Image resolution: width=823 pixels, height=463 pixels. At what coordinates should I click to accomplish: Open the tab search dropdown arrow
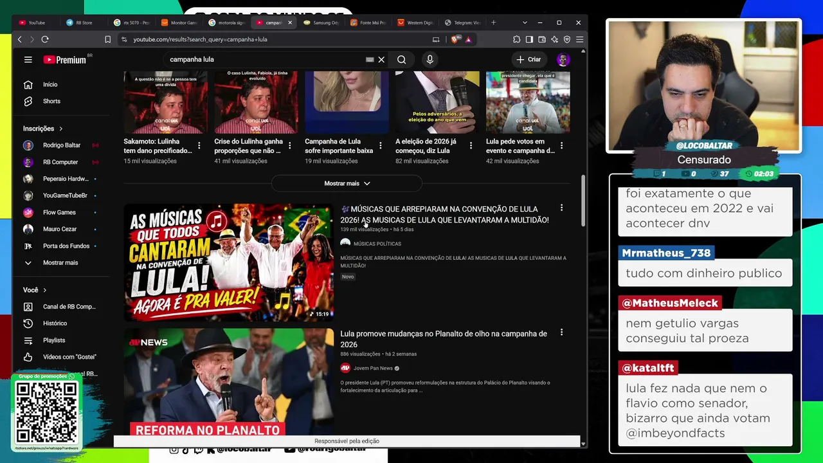pyautogui.click(x=525, y=23)
